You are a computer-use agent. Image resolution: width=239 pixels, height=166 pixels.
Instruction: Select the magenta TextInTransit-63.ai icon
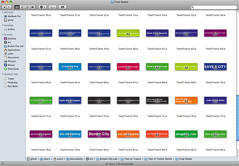(x=215, y=33)
